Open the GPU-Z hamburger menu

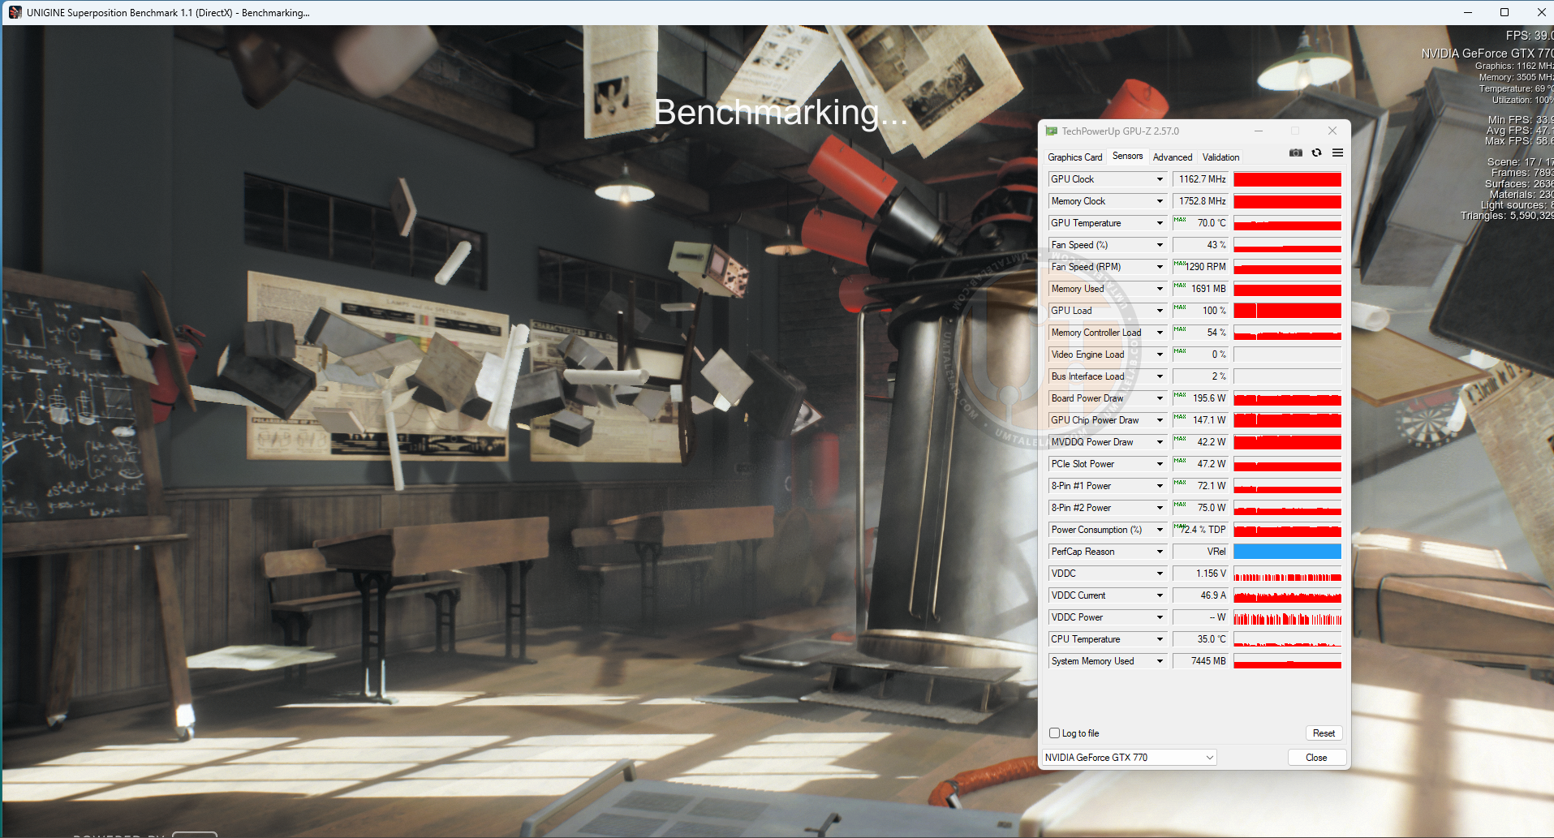(1337, 153)
